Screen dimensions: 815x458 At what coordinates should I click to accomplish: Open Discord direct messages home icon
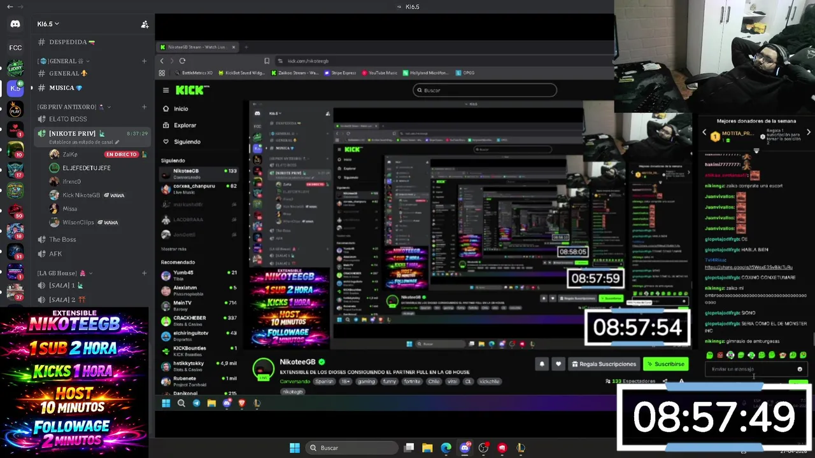click(x=15, y=24)
